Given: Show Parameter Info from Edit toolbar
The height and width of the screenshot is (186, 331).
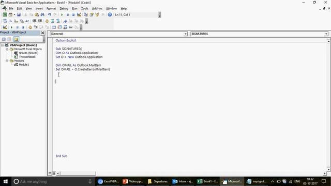Looking at the screenshot, I should (x=22, y=21).
